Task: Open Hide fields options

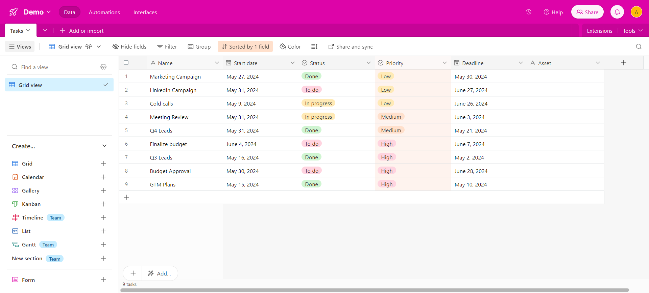Action: (129, 47)
